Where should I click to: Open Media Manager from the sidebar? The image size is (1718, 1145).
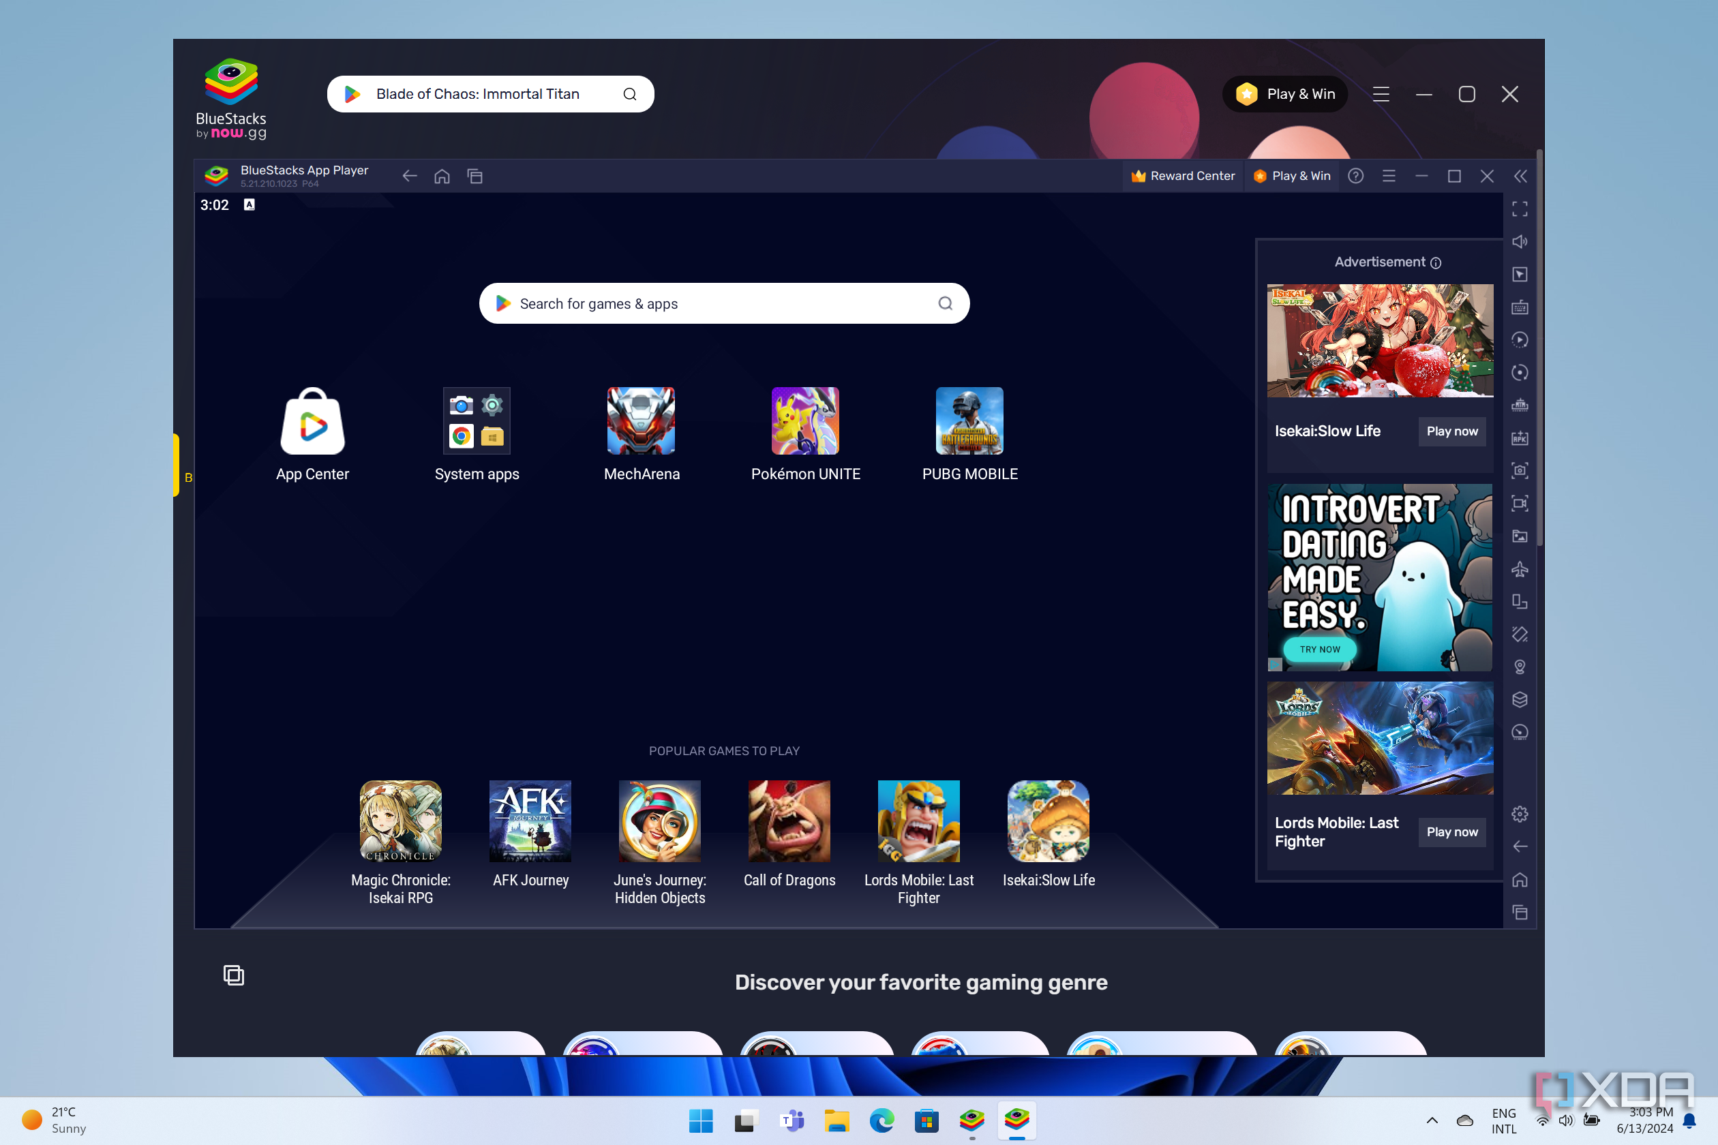point(1520,536)
